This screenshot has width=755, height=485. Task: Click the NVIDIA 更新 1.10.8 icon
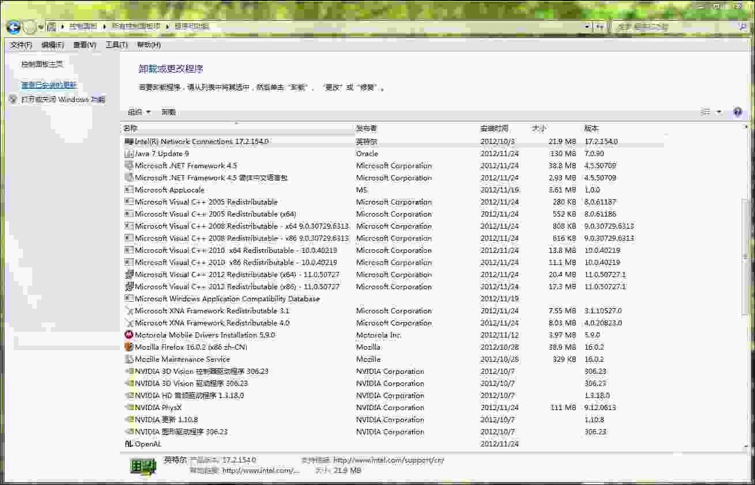[x=129, y=419]
